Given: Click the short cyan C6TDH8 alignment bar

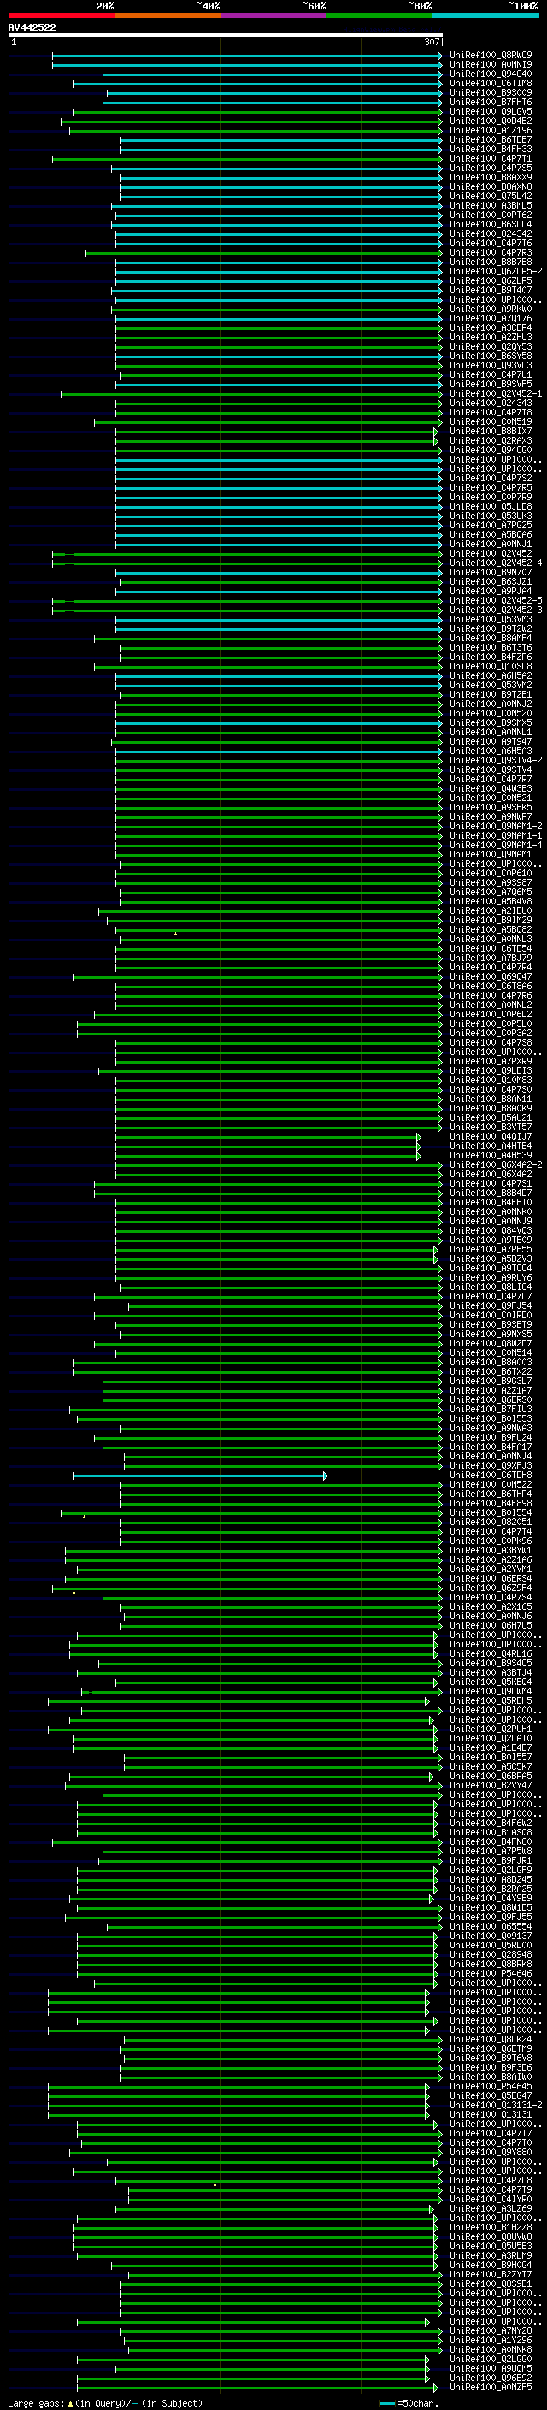Looking at the screenshot, I should coord(200,1476).
